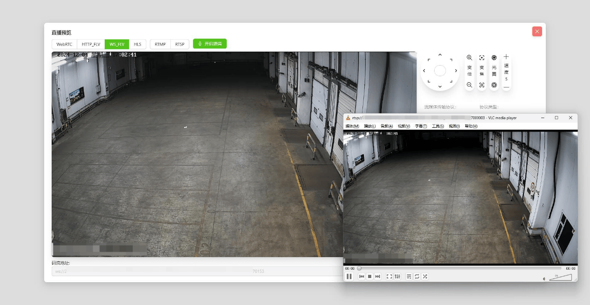Toggle VLC shuffle random mode
Viewport: 590px width, 305px height.
(425, 276)
